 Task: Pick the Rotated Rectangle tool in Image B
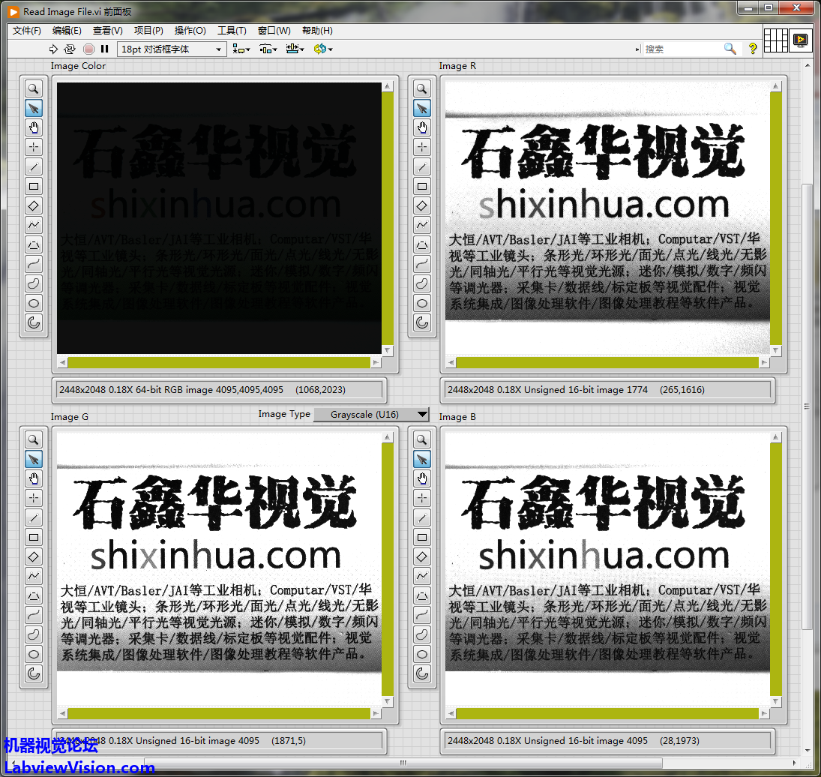point(422,556)
